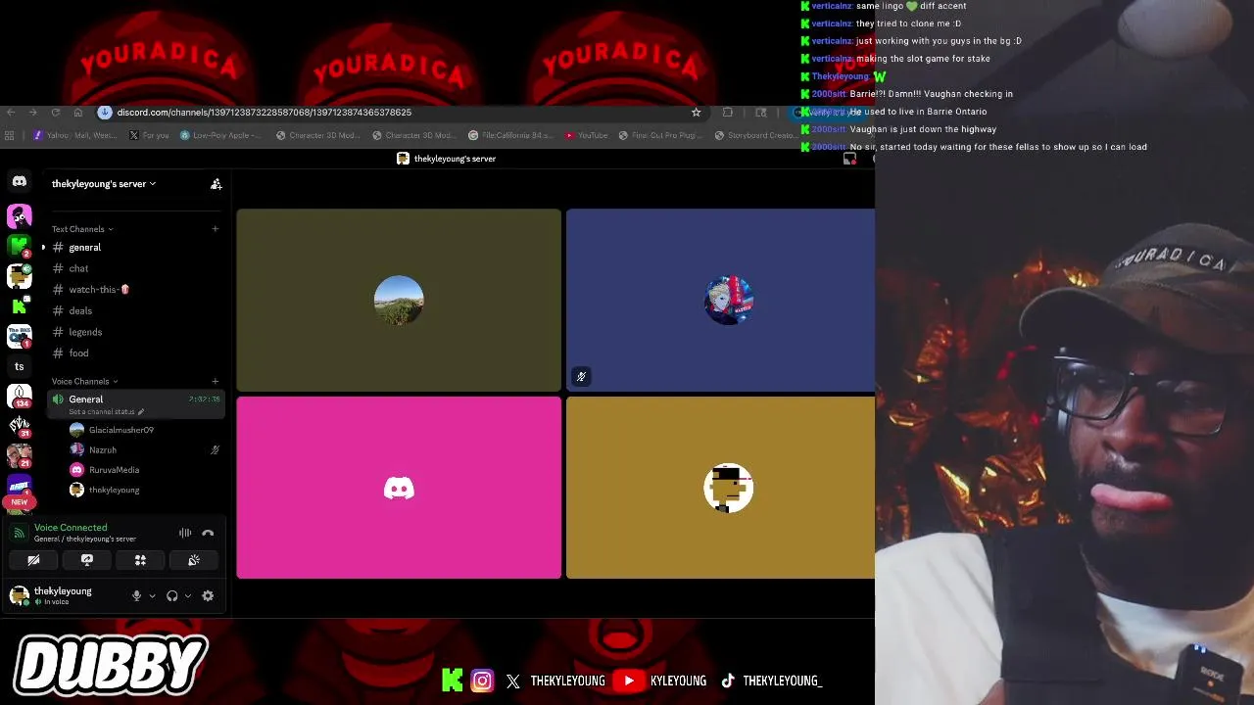The image size is (1254, 705).
Task: Open the X 'For you' bookmark
Action: click(149, 136)
